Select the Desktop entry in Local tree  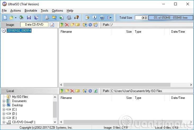coord(17,105)
